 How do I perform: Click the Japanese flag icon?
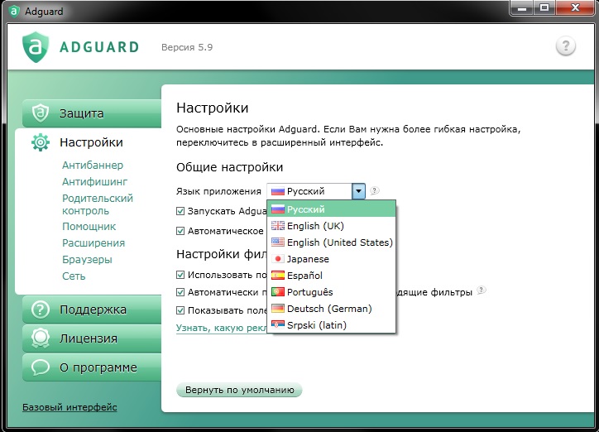coord(278,259)
